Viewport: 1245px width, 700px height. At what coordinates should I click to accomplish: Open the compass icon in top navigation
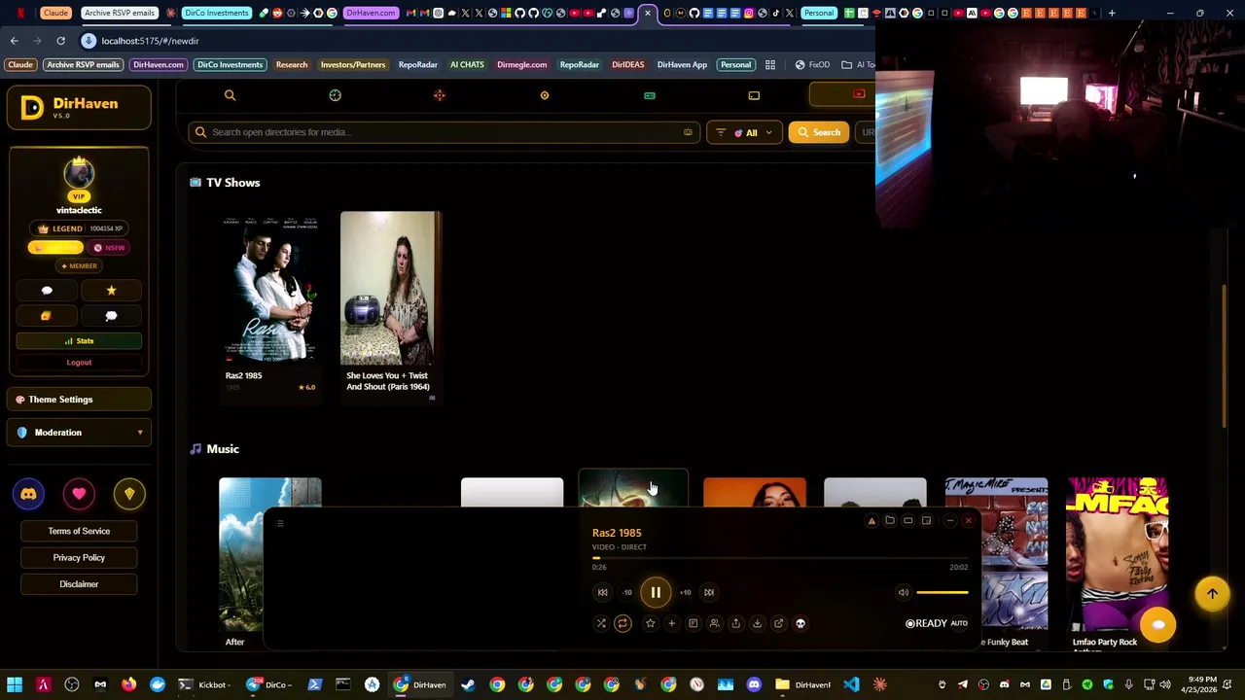pos(335,95)
